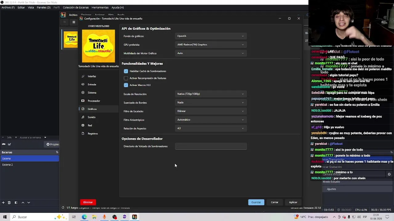Click the refresh icon beside Juegos Cargados
The image size is (394, 221).
63,208
